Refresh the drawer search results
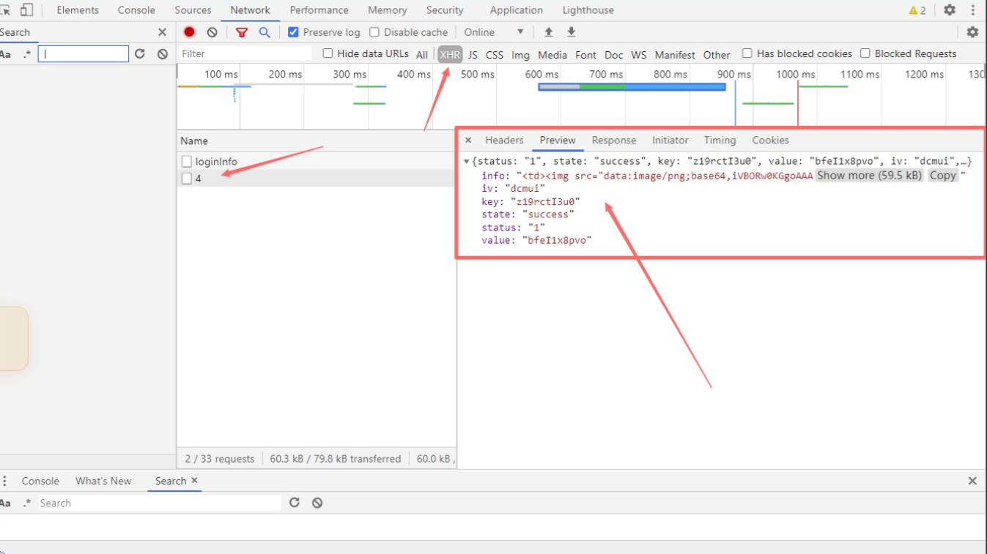The height and width of the screenshot is (554, 987). (x=295, y=503)
